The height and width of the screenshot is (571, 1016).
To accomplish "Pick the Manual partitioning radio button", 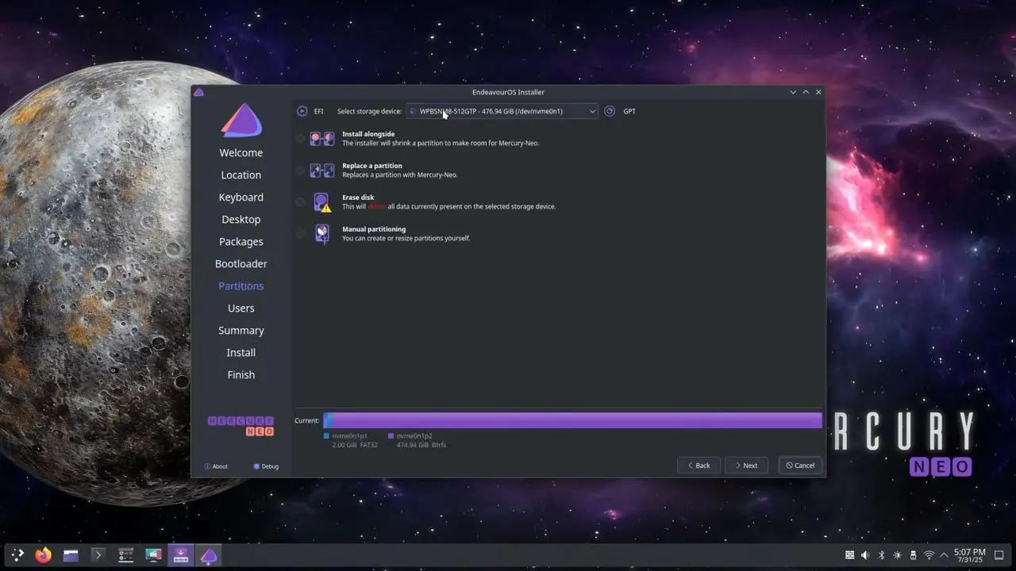I will point(300,233).
